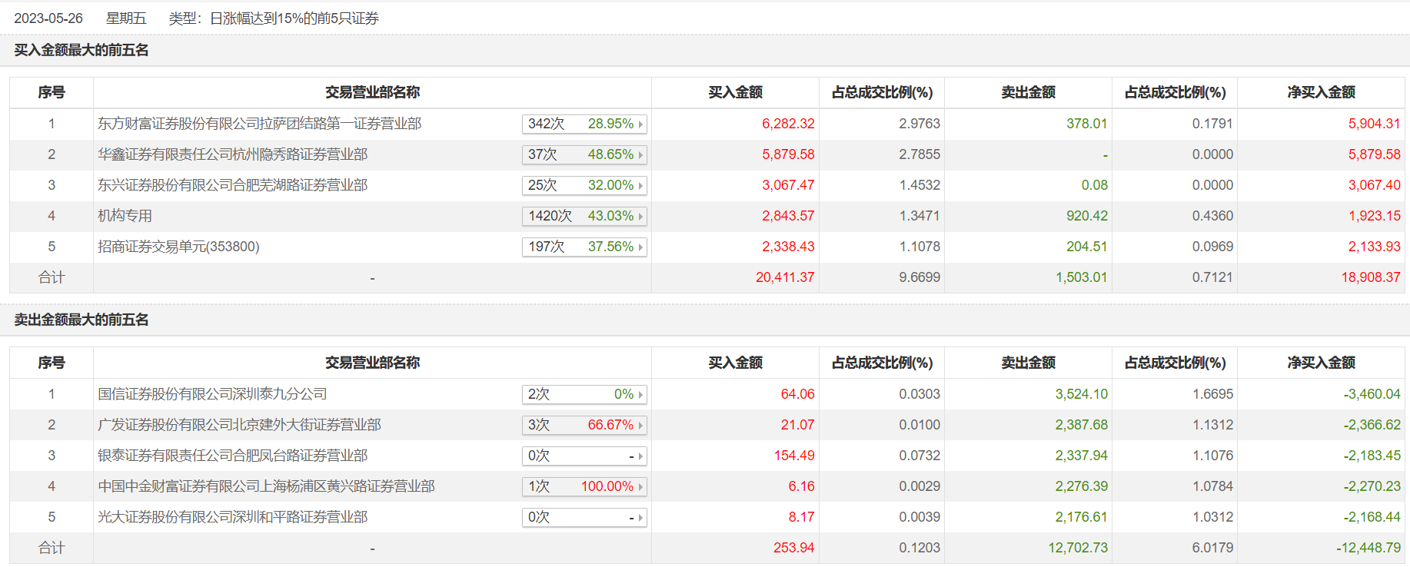Click the arrow beside 1420次 43.03%
Viewport: 1410px width, 567px height.
(640, 216)
